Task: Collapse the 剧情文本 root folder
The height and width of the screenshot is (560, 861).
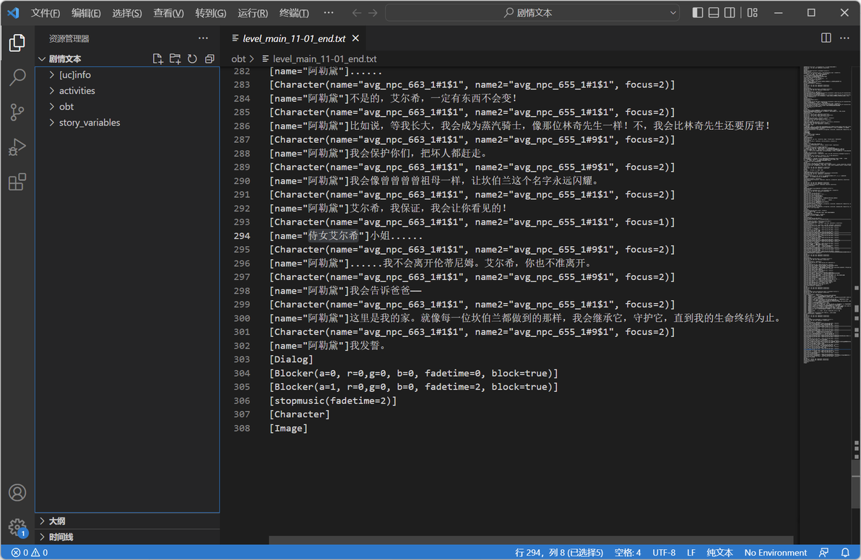Action: (42, 58)
